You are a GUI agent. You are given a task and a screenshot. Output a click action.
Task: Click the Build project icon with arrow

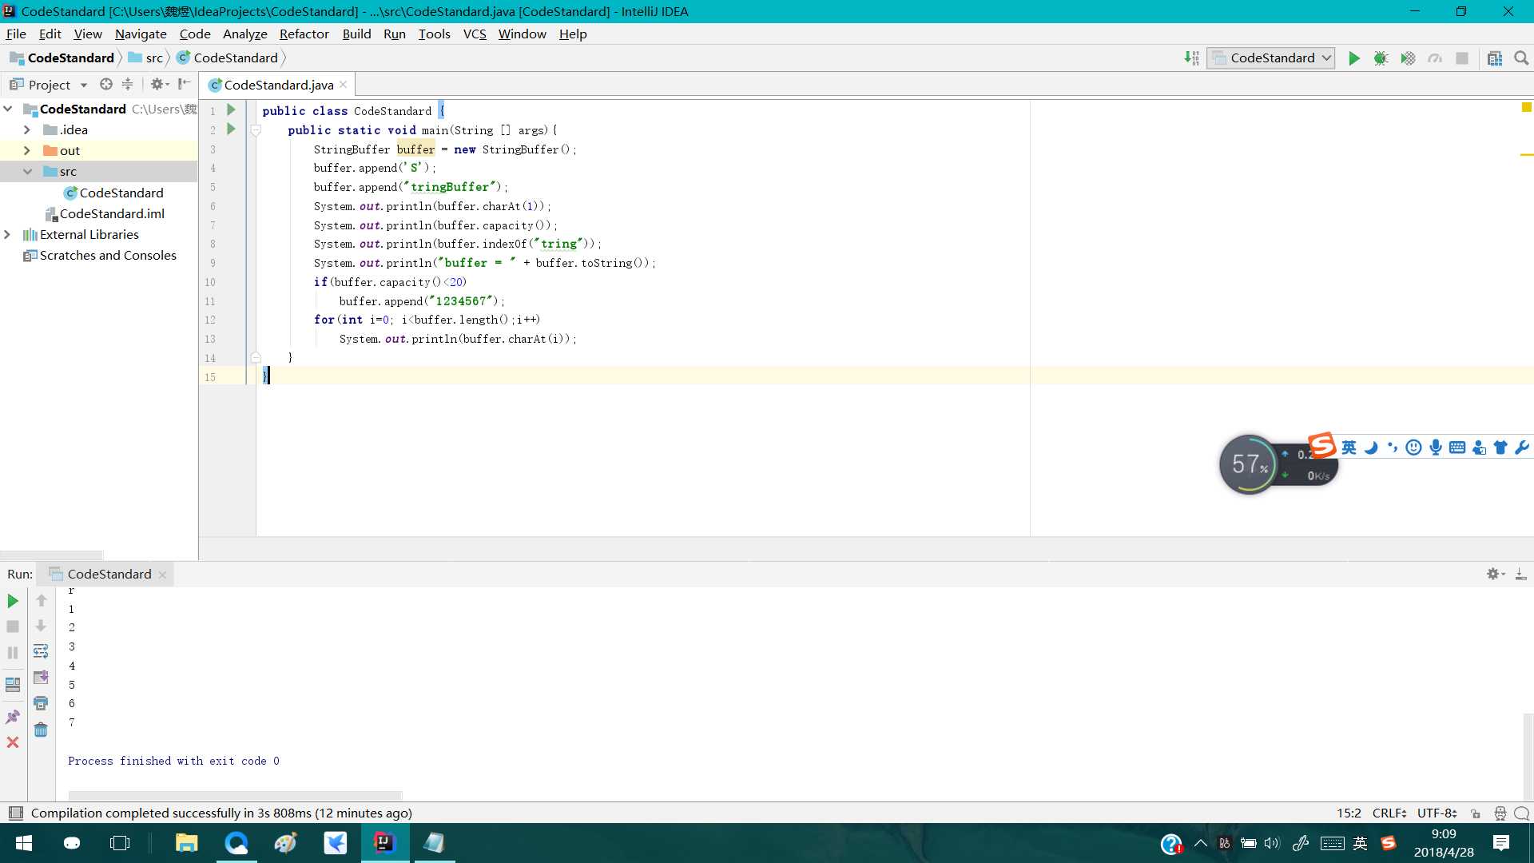point(1191,58)
